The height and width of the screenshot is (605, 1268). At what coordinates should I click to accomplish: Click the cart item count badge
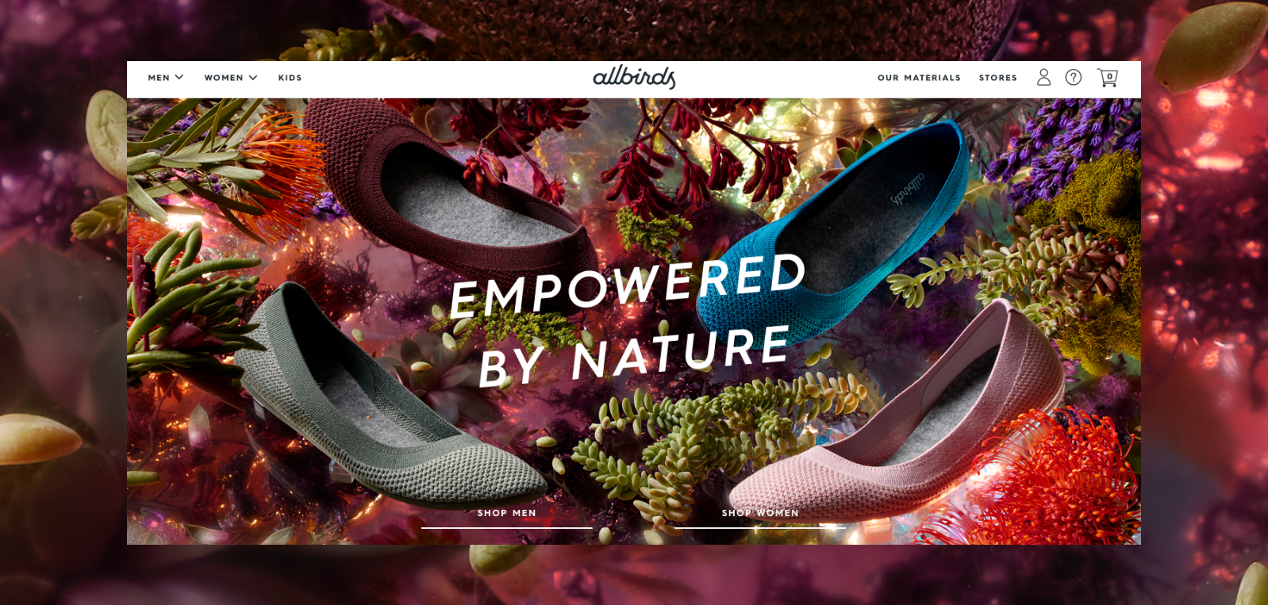pyautogui.click(x=1109, y=76)
